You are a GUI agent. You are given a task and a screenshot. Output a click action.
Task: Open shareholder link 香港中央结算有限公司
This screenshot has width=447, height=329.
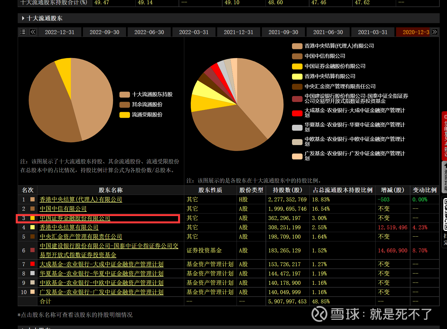[x=69, y=227]
